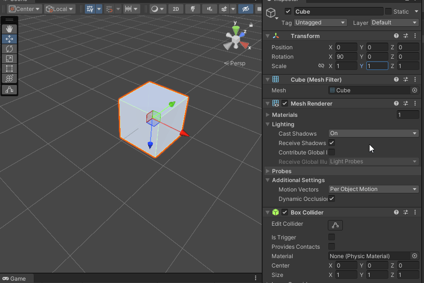Open the Layer Default dropdown

tap(394, 23)
